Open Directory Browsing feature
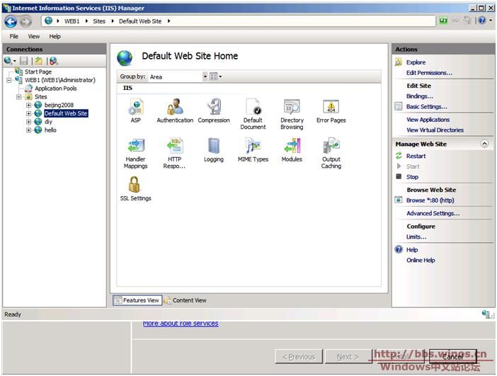 tap(292, 114)
